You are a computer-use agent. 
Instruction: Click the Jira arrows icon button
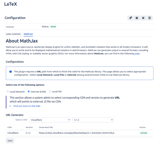[130, 18]
